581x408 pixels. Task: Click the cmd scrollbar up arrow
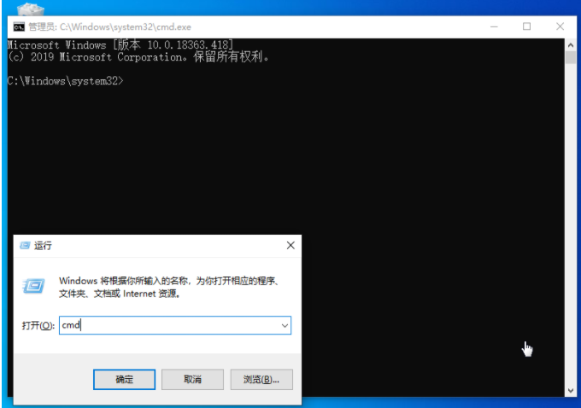(x=571, y=44)
